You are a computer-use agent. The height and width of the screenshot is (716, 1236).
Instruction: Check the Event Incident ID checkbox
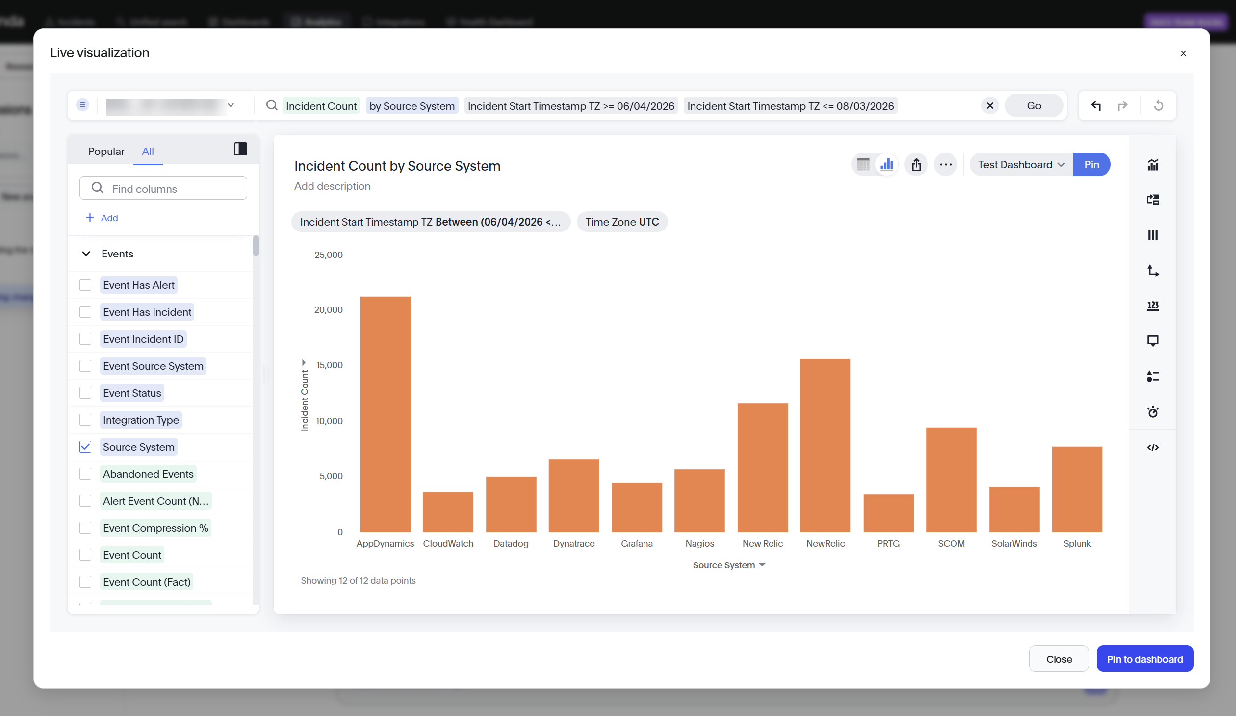tap(85, 339)
